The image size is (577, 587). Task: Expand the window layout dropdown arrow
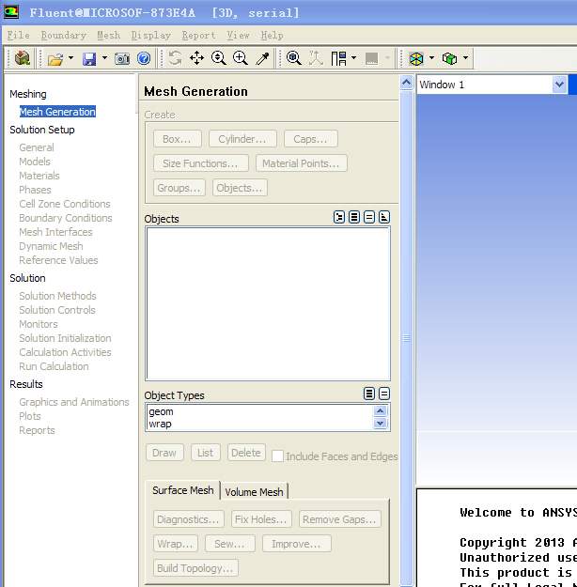(x=353, y=58)
